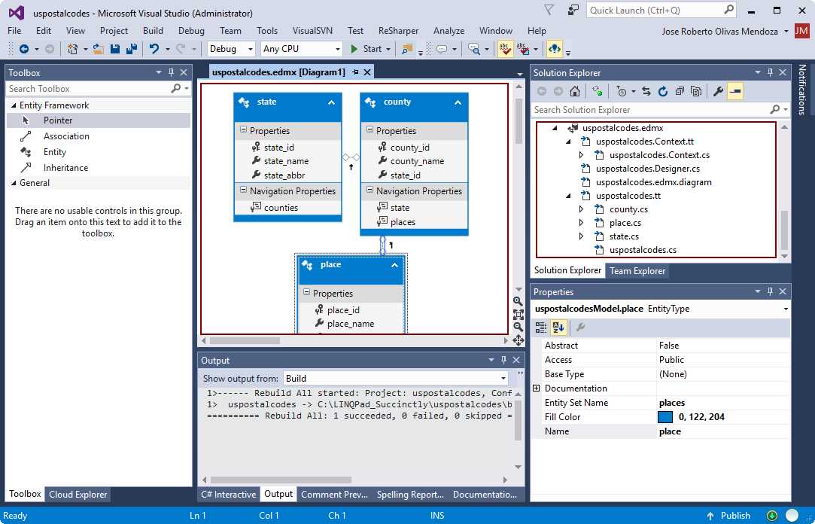815x524 pixels.
Task: Collapse the uspostalcodes.tt tree node
Action: pos(568,196)
